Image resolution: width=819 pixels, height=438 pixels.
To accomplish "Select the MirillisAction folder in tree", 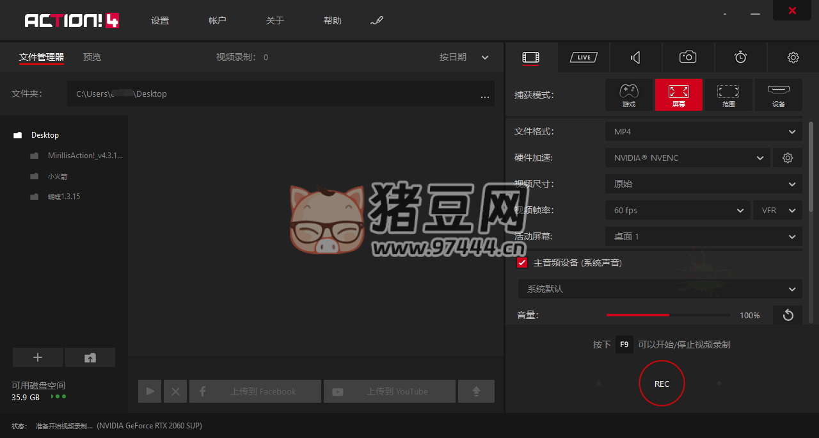I will click(84, 156).
